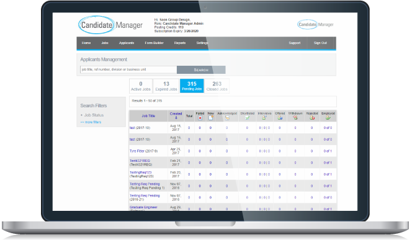Click the Shortlisted column header icon
Image resolution: width=412 pixels, height=240 pixels.
pyautogui.click(x=247, y=118)
